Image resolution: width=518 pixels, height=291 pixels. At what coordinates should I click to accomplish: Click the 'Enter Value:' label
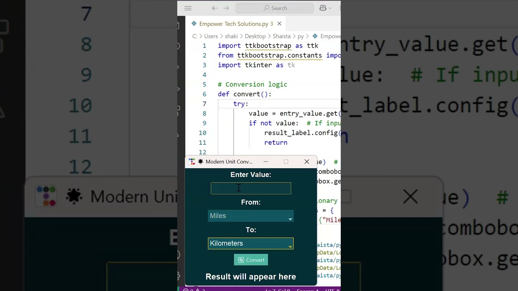coord(251,175)
